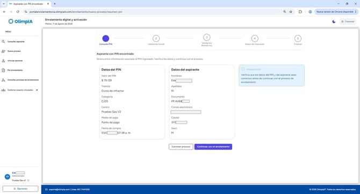Viewport: 360px width, 194px height.
Task: Select step 4 Datos del Aspirante
Action: click(255, 39)
